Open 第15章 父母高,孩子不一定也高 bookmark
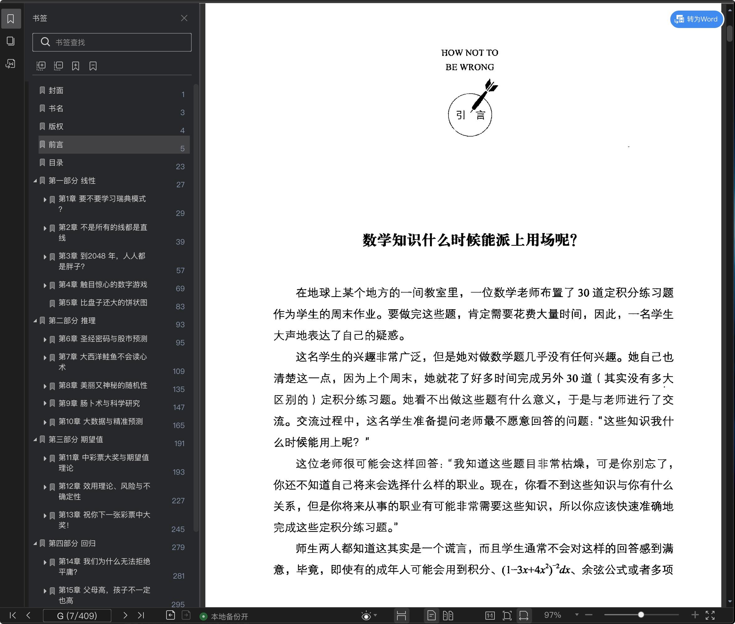 pos(104,595)
